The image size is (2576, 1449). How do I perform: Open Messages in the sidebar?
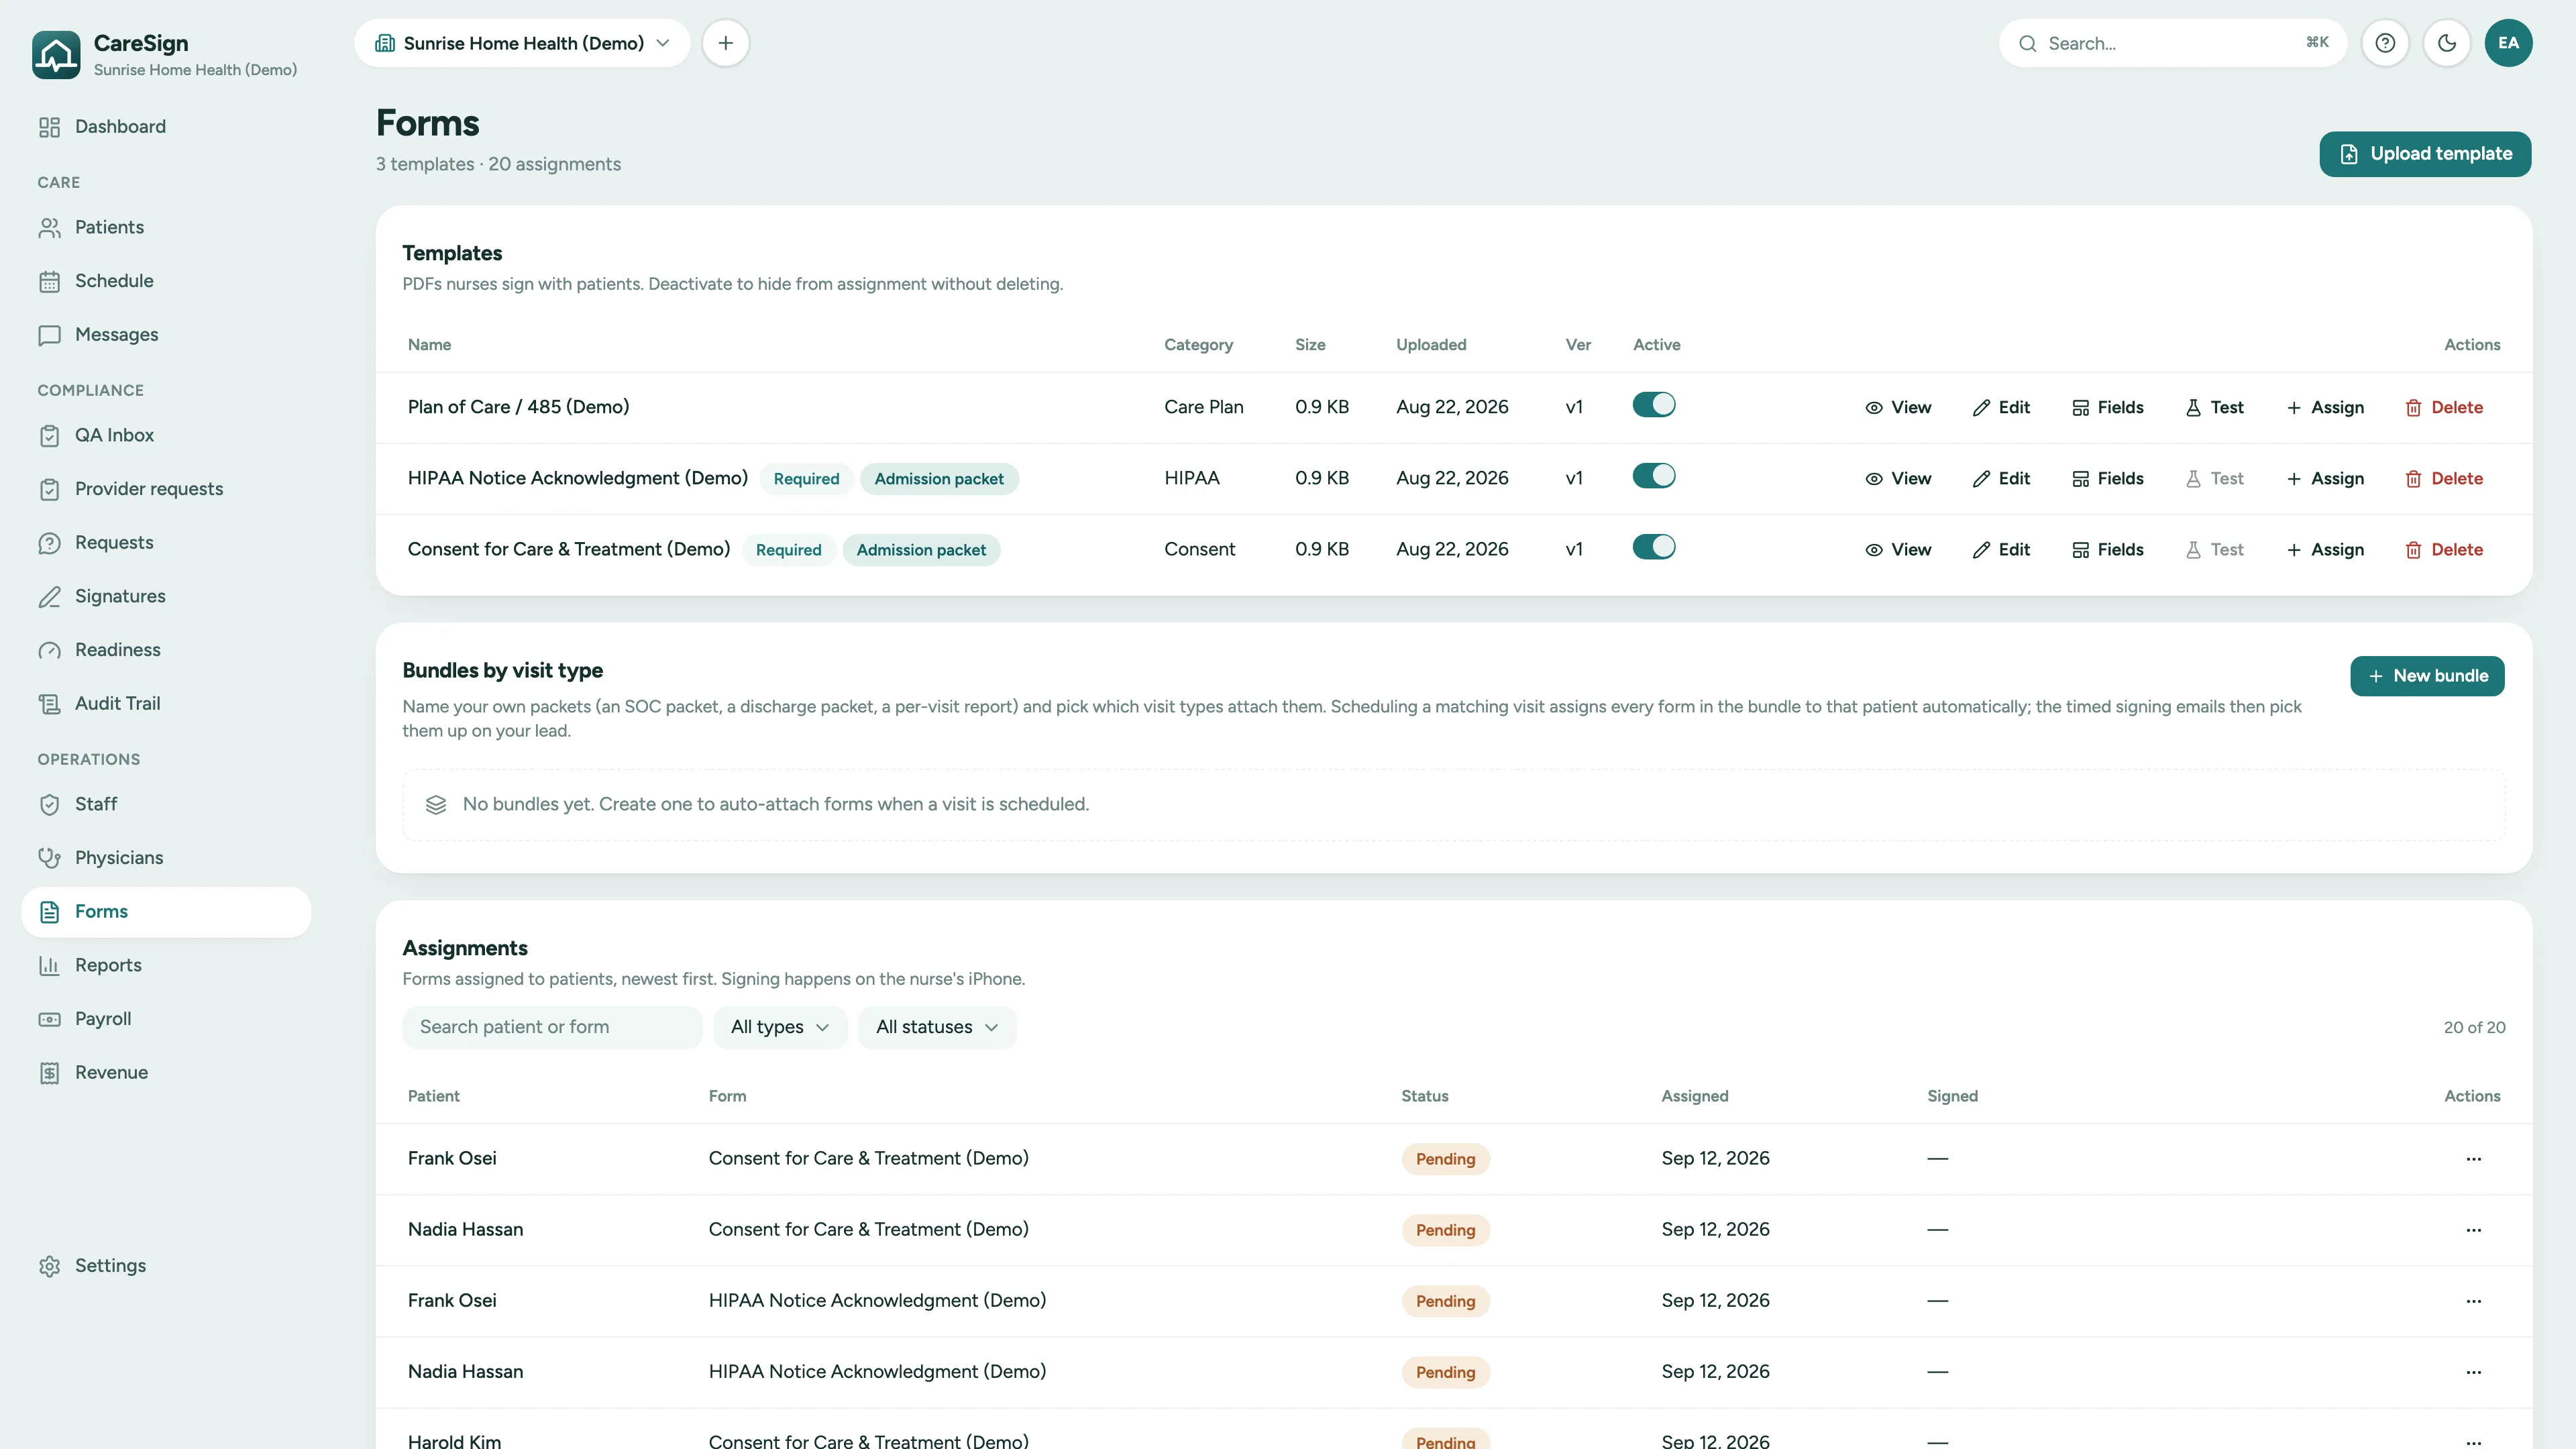click(x=166, y=334)
